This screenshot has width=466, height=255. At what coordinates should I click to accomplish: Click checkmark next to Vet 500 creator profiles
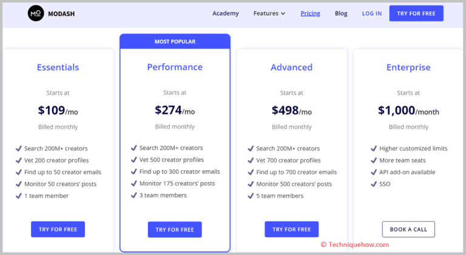133,159
